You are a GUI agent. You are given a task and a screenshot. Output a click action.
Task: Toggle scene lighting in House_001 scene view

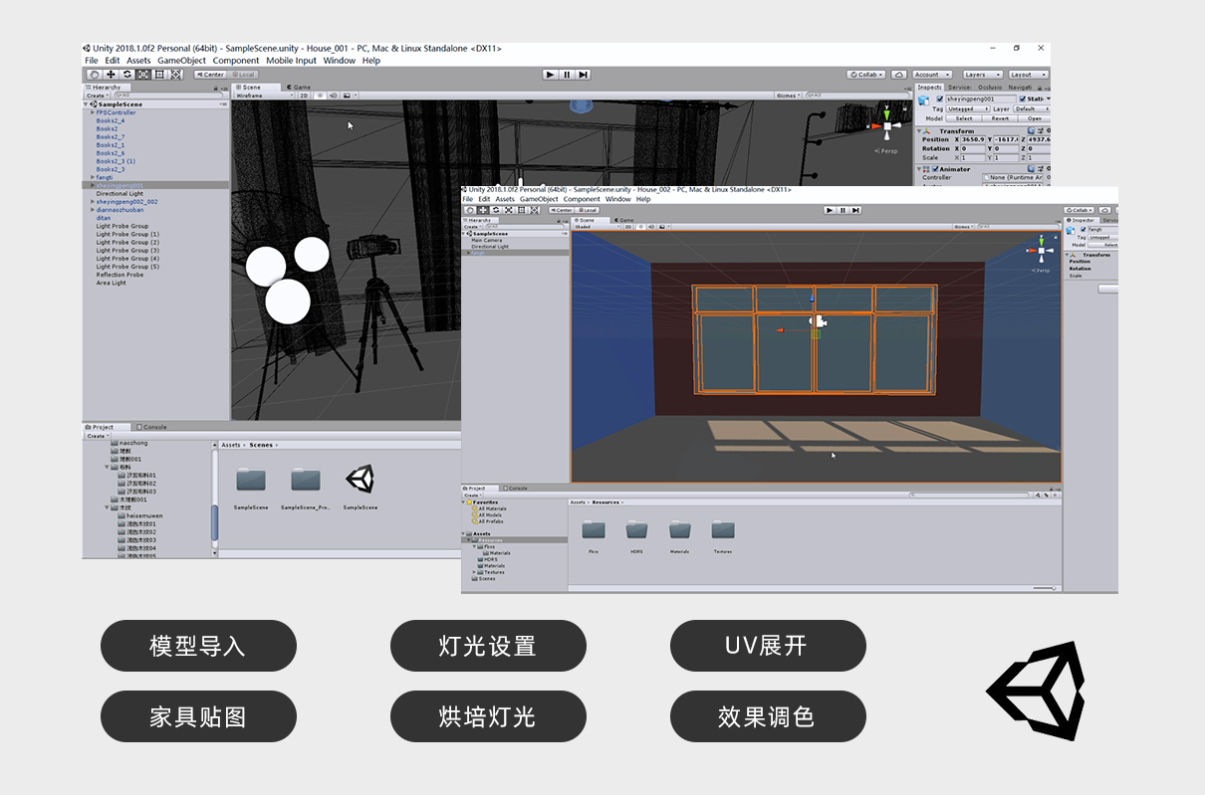pos(321,96)
